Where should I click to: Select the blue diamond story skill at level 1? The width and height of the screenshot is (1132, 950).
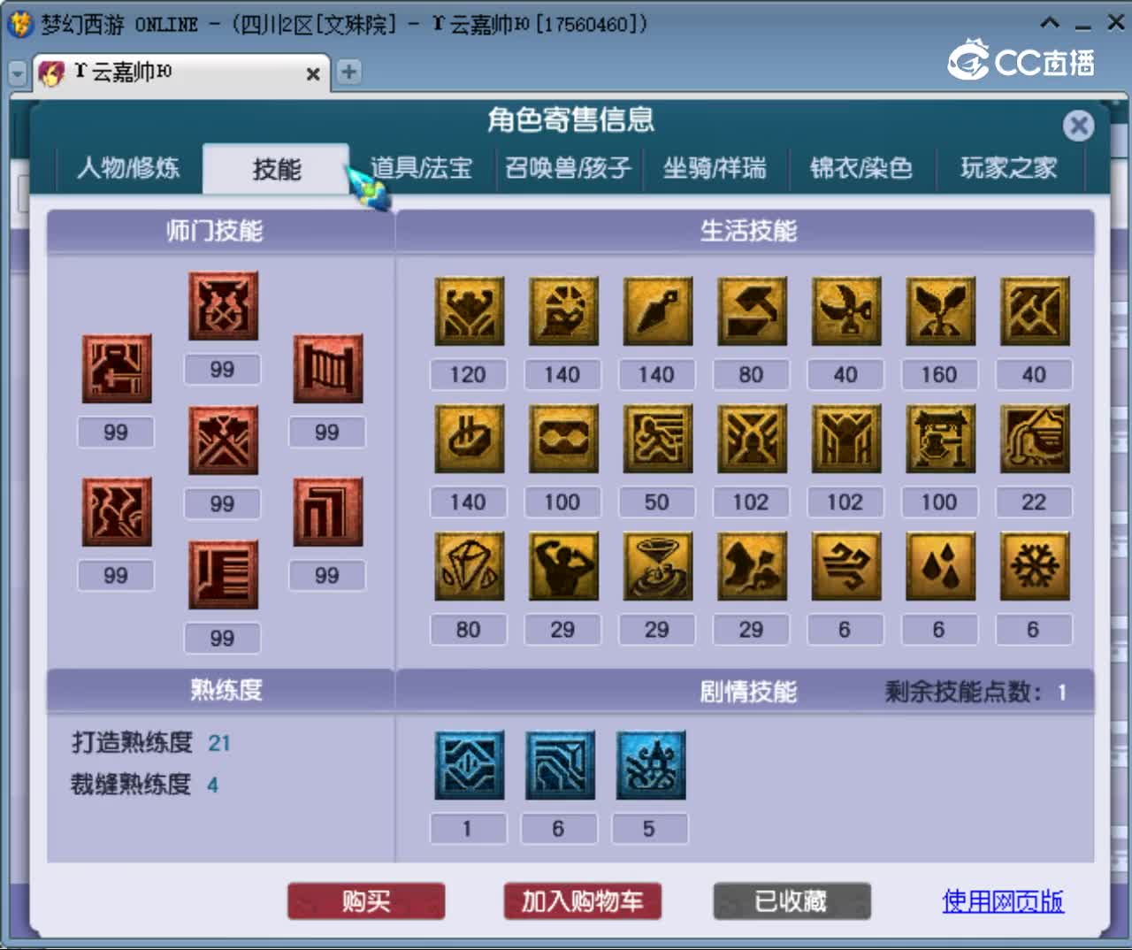tap(469, 765)
